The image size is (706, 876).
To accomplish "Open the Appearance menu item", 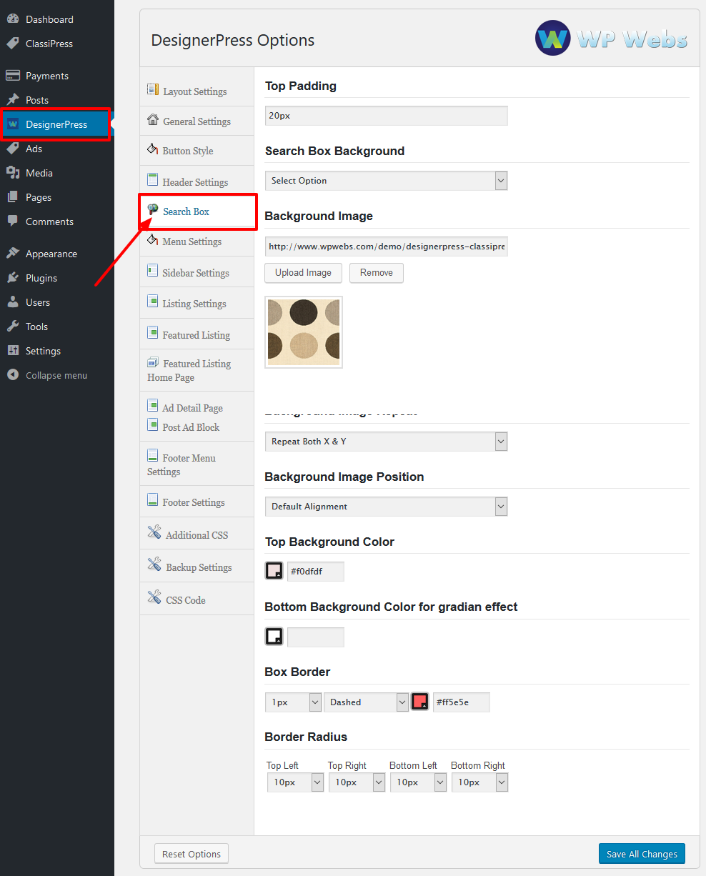I will 57,254.
